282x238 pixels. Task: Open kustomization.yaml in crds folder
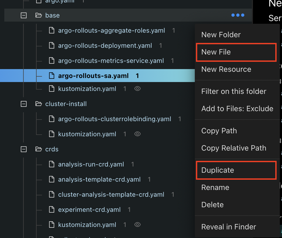[x=87, y=225]
